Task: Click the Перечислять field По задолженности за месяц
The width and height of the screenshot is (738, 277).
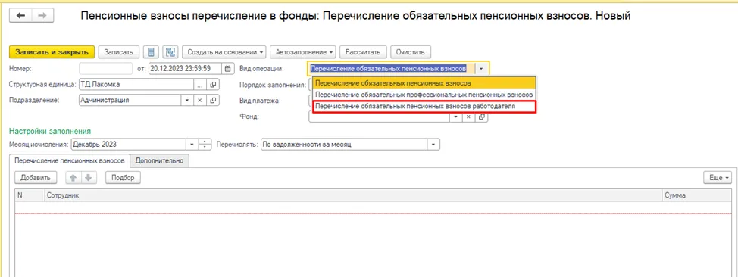Action: click(343, 145)
